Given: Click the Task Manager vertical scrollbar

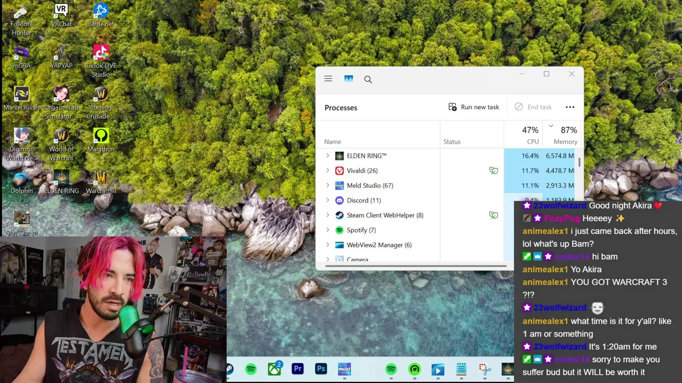Looking at the screenshot, I should [x=579, y=162].
